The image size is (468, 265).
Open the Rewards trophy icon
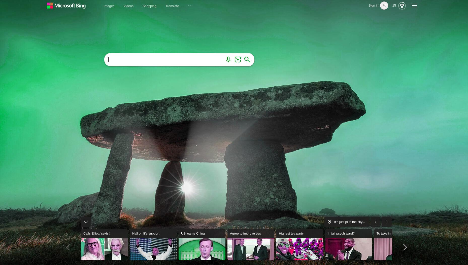[x=402, y=6]
